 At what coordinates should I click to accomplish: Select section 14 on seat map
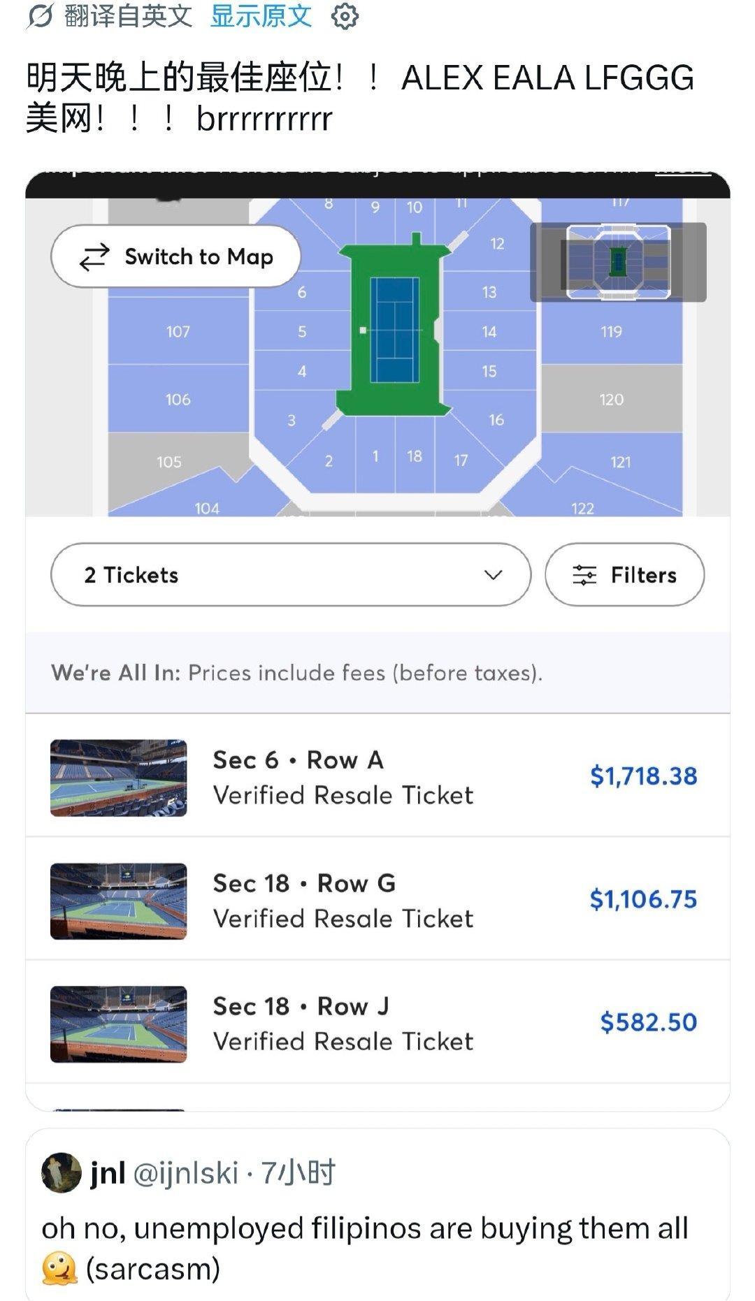click(489, 332)
